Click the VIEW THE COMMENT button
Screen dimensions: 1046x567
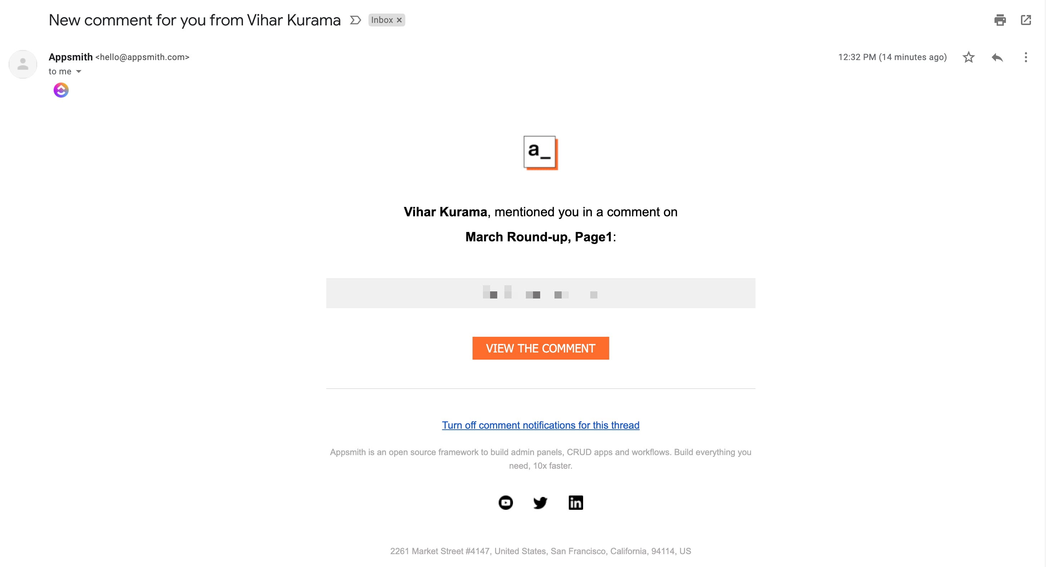click(541, 348)
